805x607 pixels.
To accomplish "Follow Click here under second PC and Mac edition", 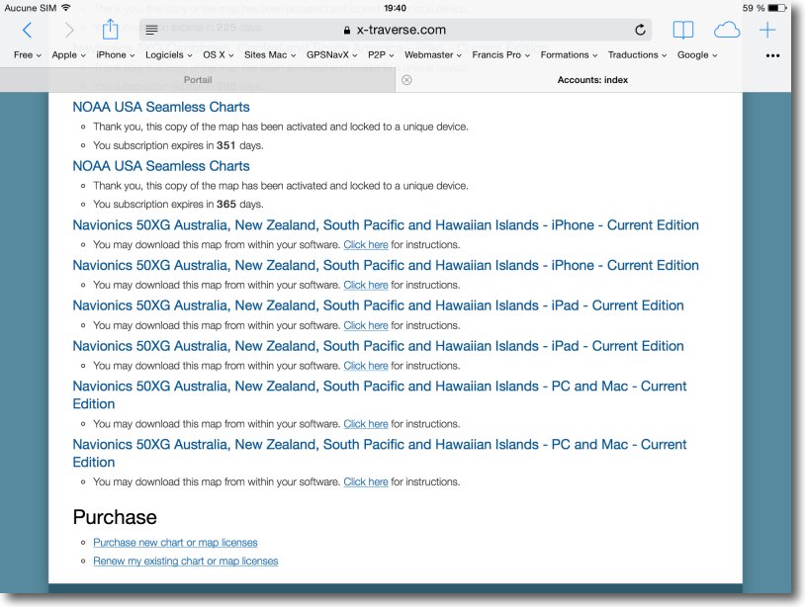I will tap(366, 481).
